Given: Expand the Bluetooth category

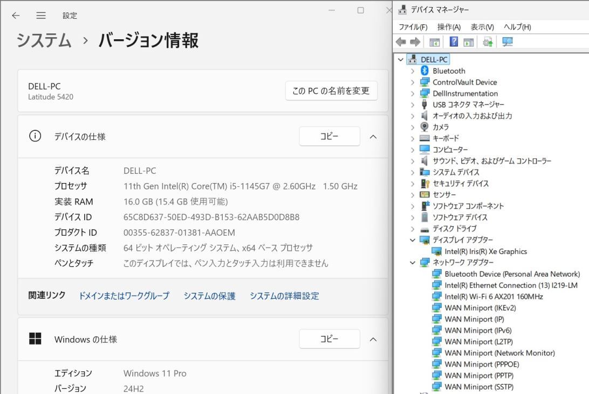Looking at the screenshot, I should pyautogui.click(x=413, y=71).
